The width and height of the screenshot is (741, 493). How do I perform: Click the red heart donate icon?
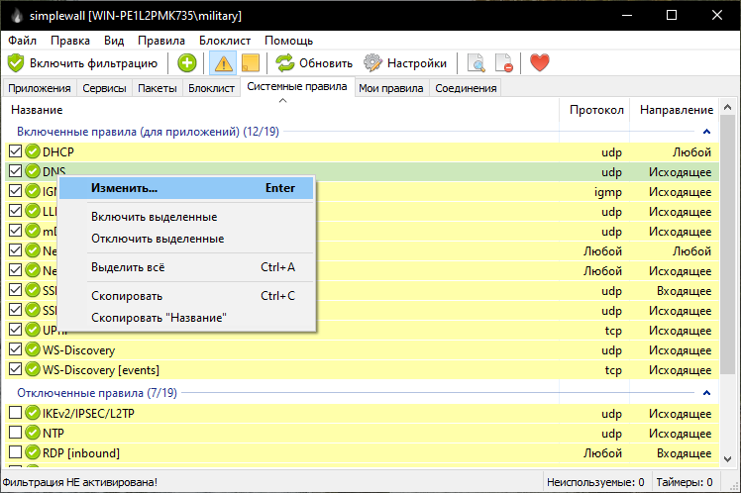coord(539,63)
